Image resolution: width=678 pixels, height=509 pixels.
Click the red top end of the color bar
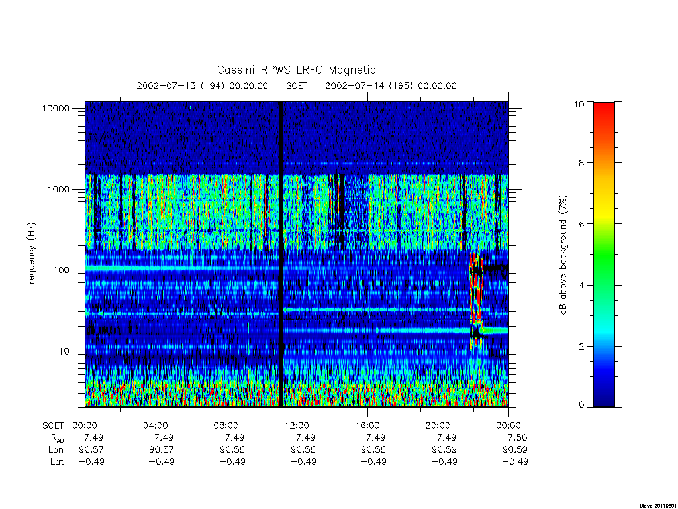pos(604,108)
